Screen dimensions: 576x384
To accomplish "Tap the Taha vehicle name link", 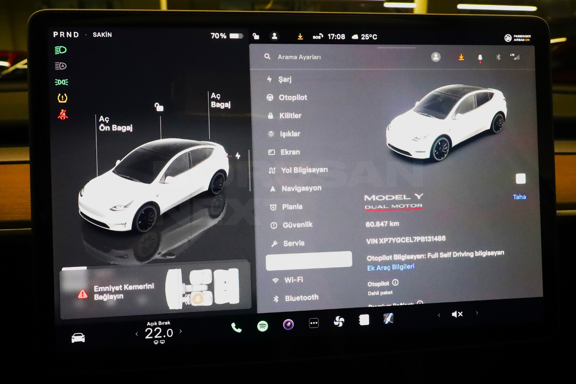I will click(x=519, y=197).
